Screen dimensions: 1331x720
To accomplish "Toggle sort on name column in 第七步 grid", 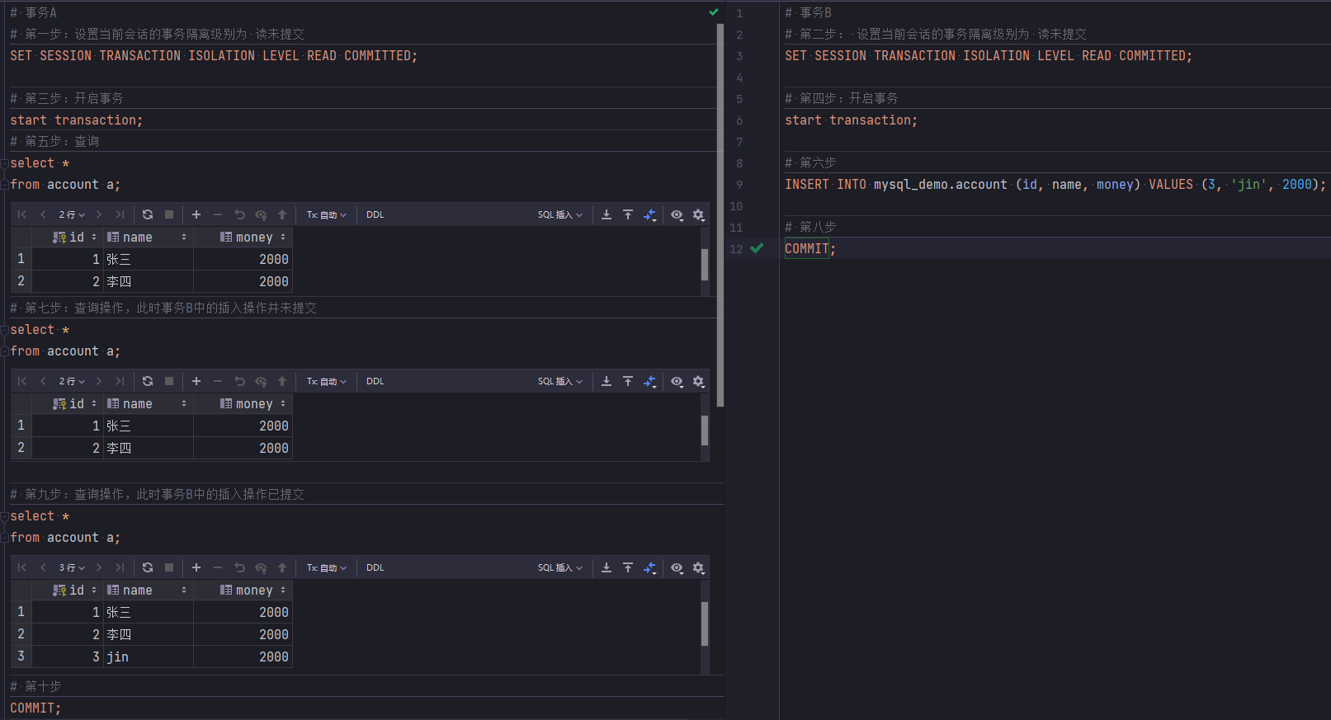I will (x=184, y=404).
